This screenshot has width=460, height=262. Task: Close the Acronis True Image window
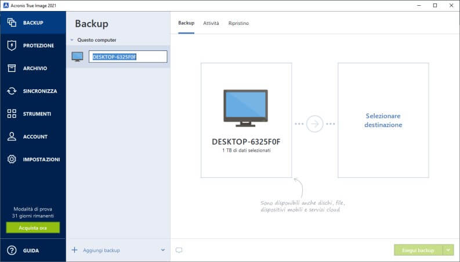(x=451, y=6)
